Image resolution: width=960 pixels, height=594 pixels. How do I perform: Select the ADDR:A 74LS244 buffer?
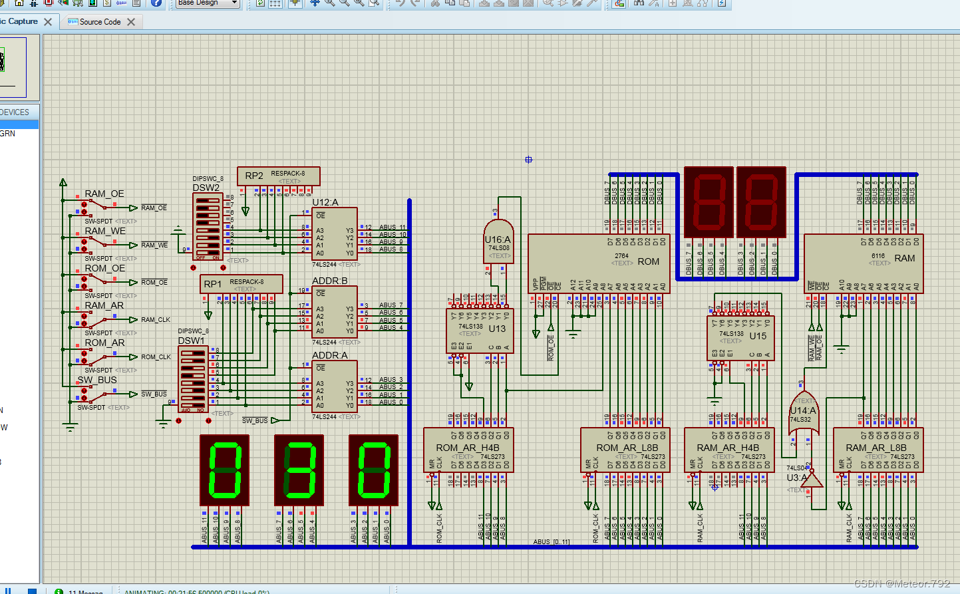335,387
